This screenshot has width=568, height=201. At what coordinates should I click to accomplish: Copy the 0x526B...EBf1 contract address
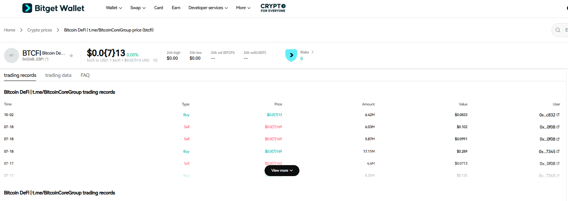[x=47, y=59]
